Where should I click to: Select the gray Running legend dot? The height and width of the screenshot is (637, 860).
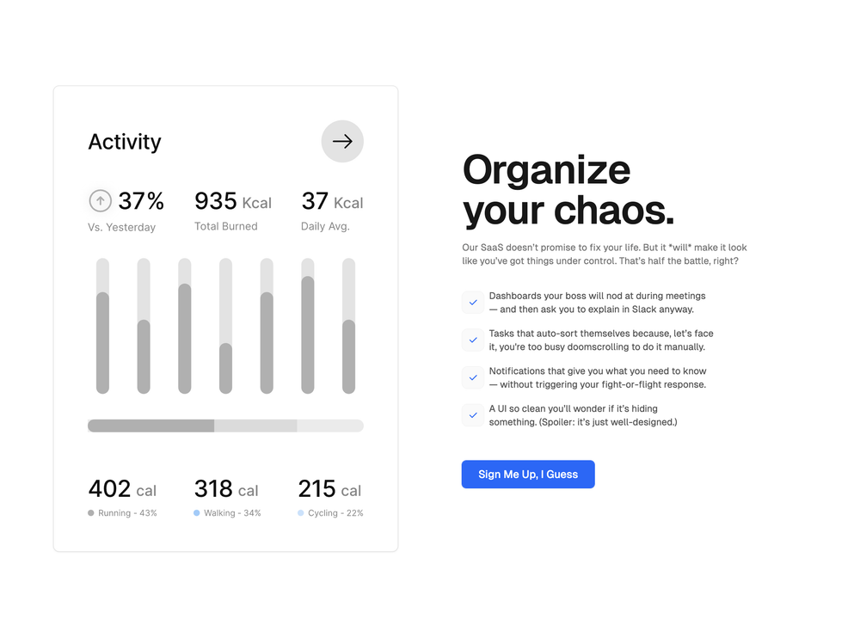(91, 513)
